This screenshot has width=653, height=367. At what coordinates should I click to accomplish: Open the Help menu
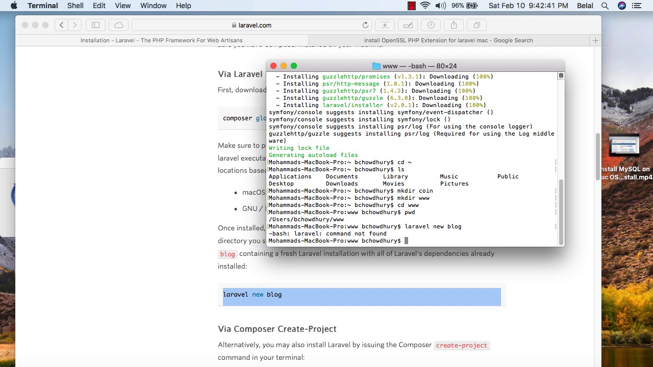183,6
